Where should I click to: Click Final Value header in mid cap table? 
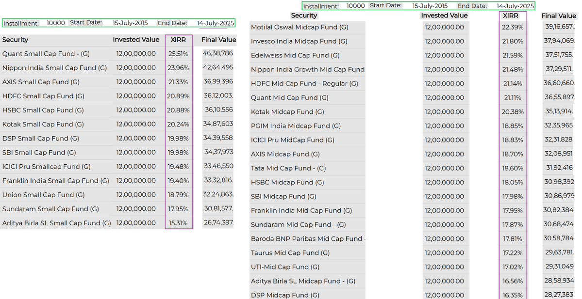click(559, 16)
